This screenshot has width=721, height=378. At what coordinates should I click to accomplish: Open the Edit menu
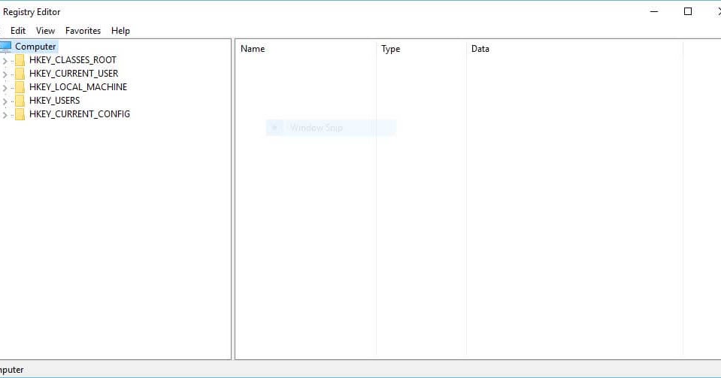click(18, 31)
